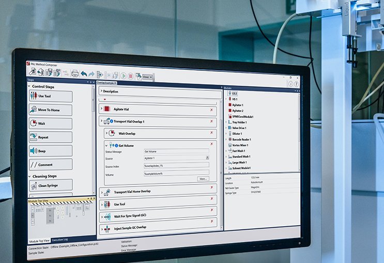Screen dimensions: 384x263
Task: Click the first toolbar icon, new method
Action: coord(33,71)
